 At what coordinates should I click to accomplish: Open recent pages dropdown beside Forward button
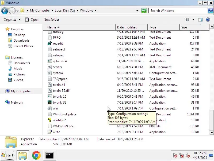point(17,11)
